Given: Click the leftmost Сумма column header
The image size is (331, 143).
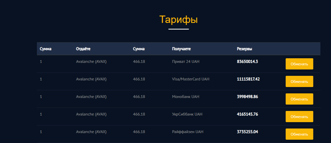Looking at the screenshot, I should [x=45, y=49].
